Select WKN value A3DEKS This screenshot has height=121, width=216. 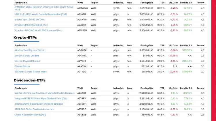coord(82,115)
